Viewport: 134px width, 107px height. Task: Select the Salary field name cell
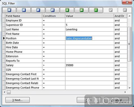(x=24, y=65)
